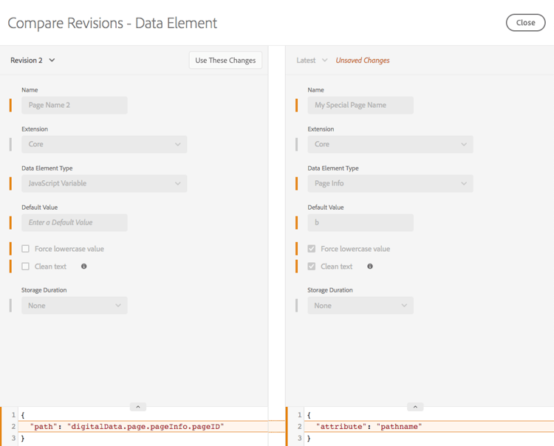554x446 pixels.
Task: Collapse the left code panel with up chevron
Action: pos(138,407)
